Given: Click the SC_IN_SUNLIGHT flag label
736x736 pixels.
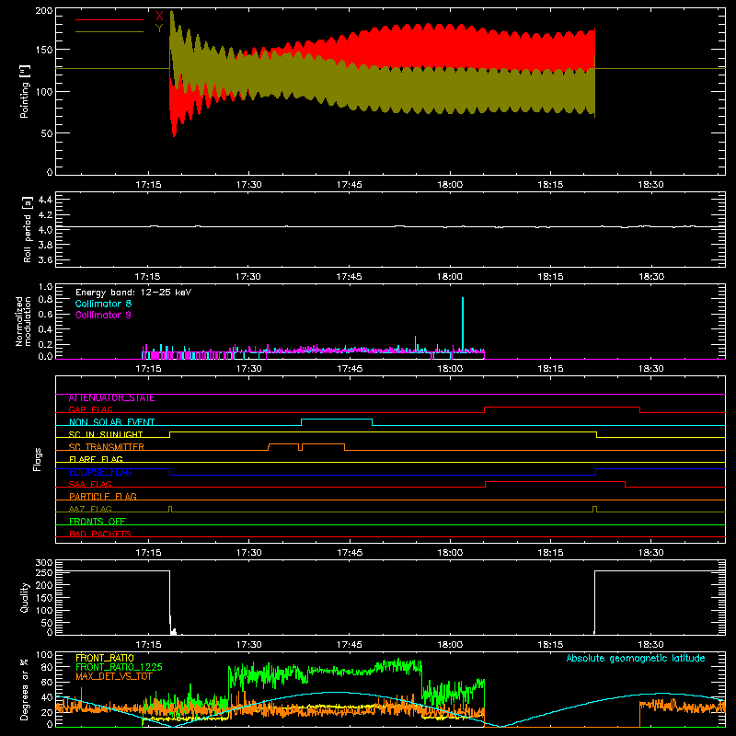Looking at the screenshot, I should [x=106, y=434].
